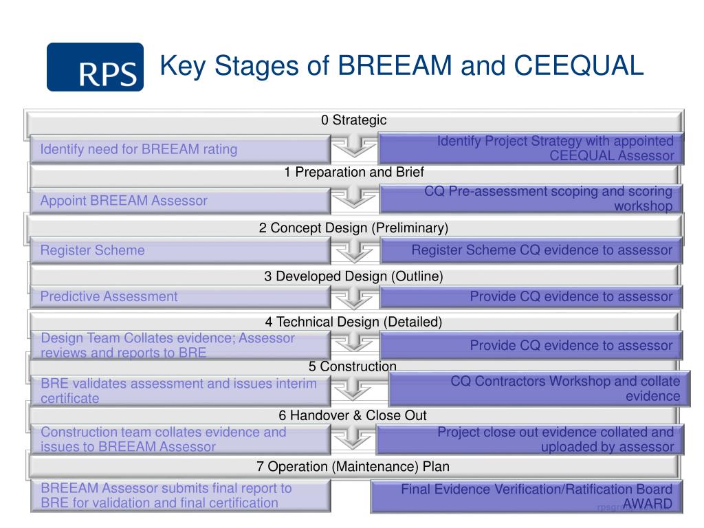The image size is (704, 528).
Task: Click the Predictive Assessment box
Action: coord(181,297)
